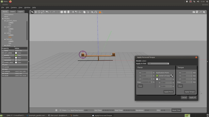Click the world tree vertical scrollbar
Image resolution: width=209 pixels, height=117 pixels.
click(27, 31)
